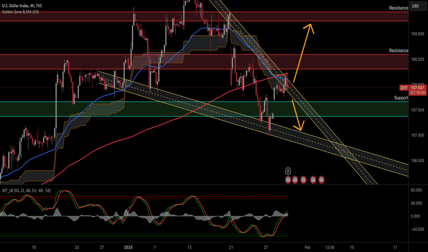This screenshot has width=428, height=252.
Task: Click the 17 date on time axis
Action: [395, 247]
